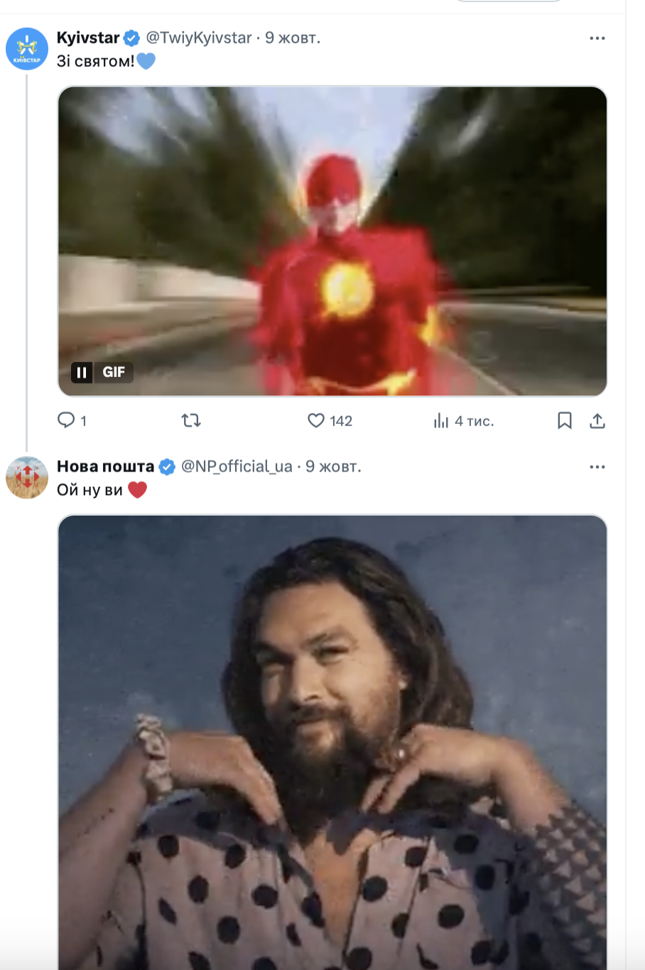The width and height of the screenshot is (645, 970).
Task: Pause the Flash GIF
Action: (82, 372)
